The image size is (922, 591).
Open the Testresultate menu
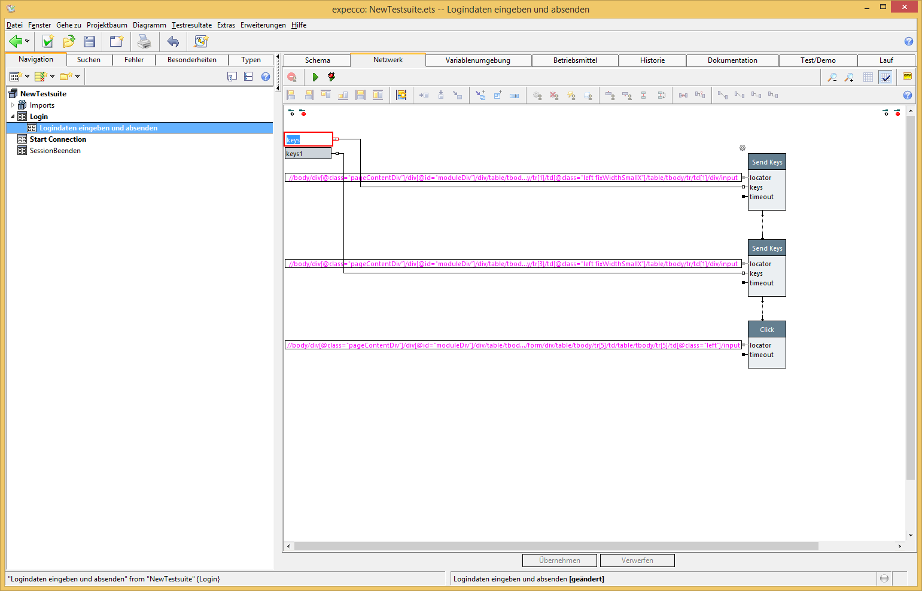191,25
